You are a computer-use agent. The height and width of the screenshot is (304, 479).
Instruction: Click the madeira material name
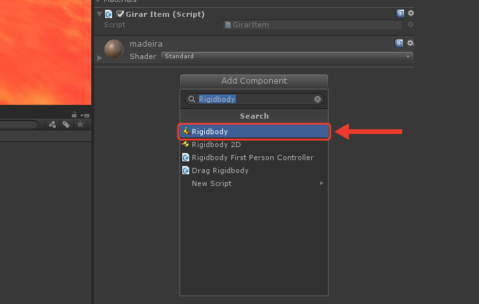(x=146, y=44)
